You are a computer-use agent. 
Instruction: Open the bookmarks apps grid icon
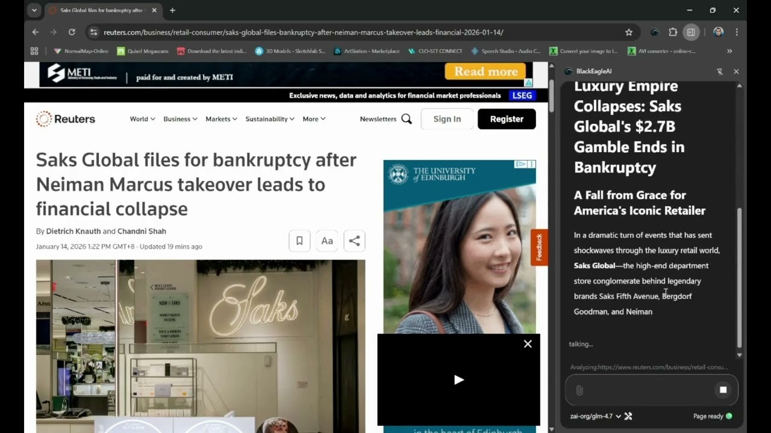pos(34,51)
